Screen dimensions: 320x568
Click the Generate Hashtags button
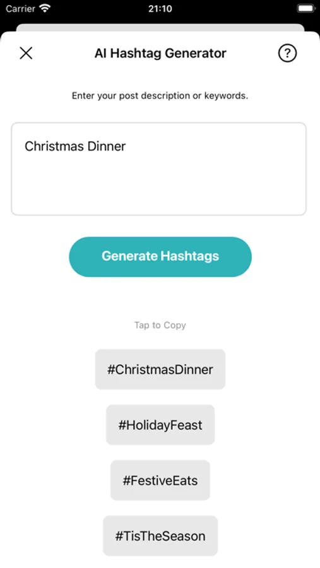click(x=160, y=256)
